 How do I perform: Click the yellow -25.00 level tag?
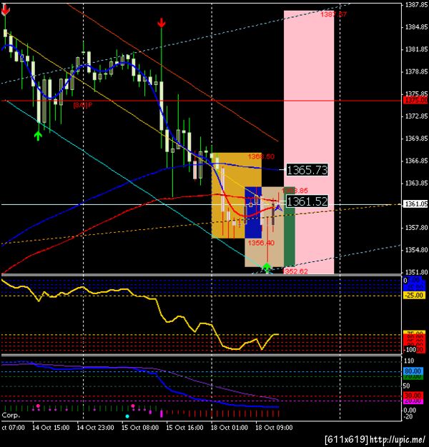click(x=415, y=296)
